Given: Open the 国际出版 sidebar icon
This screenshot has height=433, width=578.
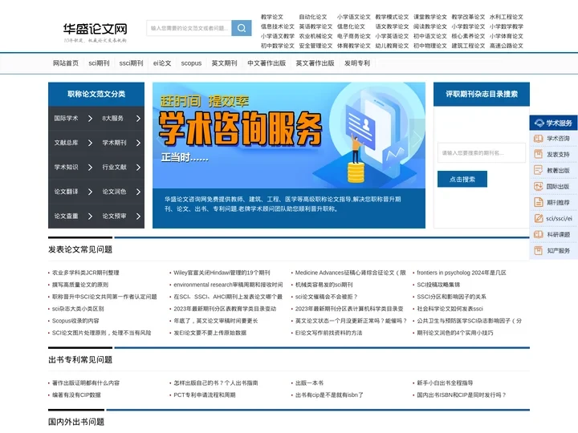Looking at the screenshot, I should (539, 186).
